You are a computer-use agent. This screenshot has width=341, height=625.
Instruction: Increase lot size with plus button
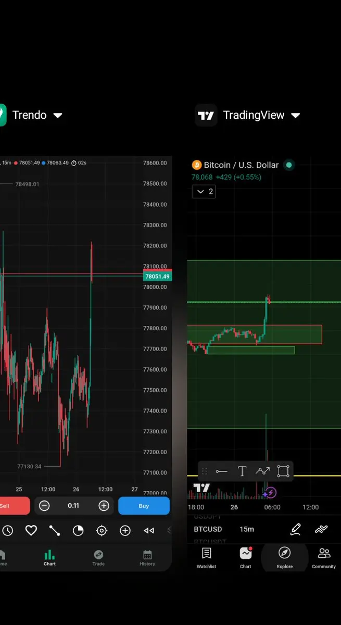coord(104,506)
